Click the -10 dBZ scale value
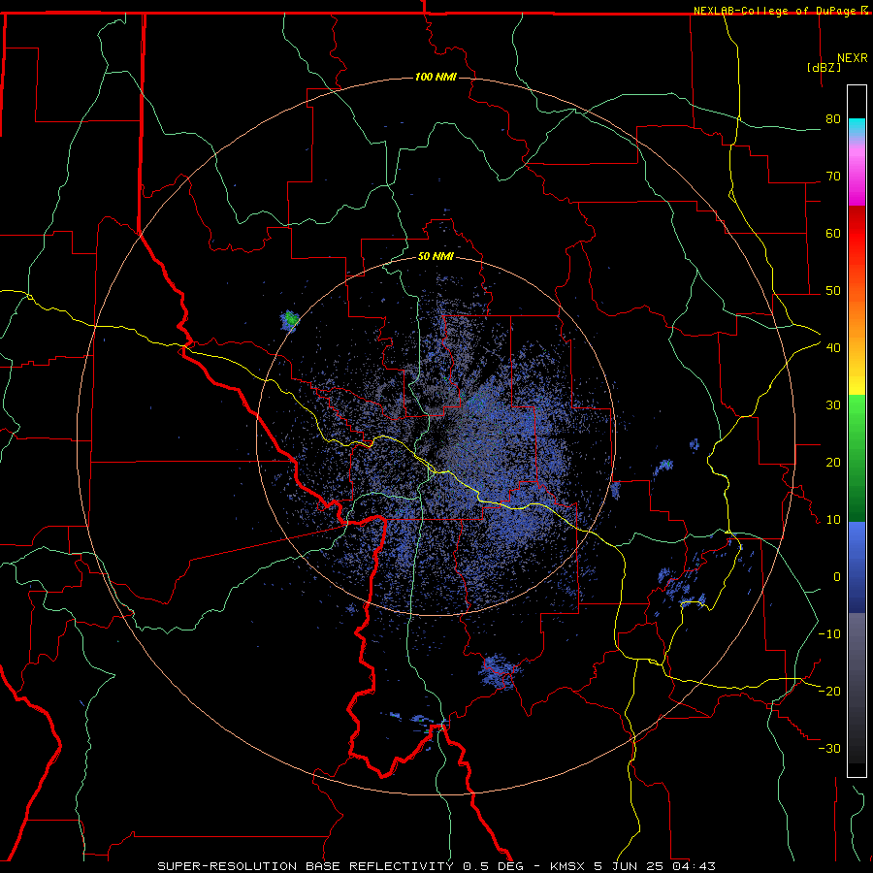The height and width of the screenshot is (873, 873). tap(829, 634)
